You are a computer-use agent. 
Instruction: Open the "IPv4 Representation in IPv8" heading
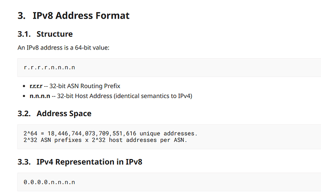(x=89, y=162)
